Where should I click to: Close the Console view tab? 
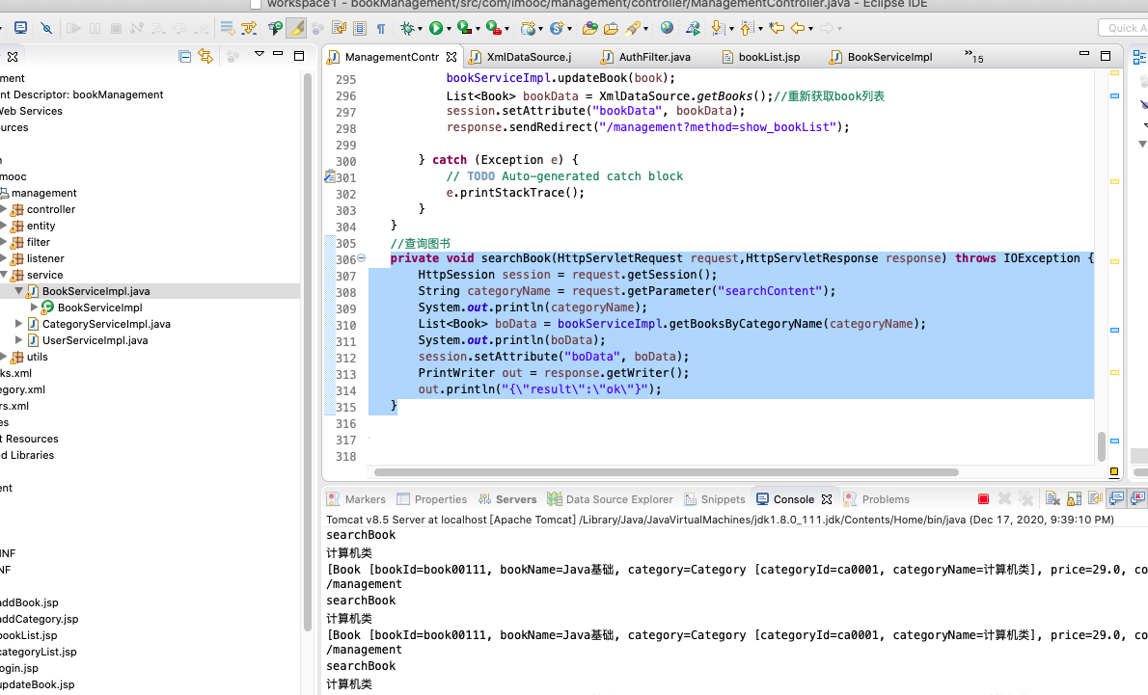(x=827, y=499)
